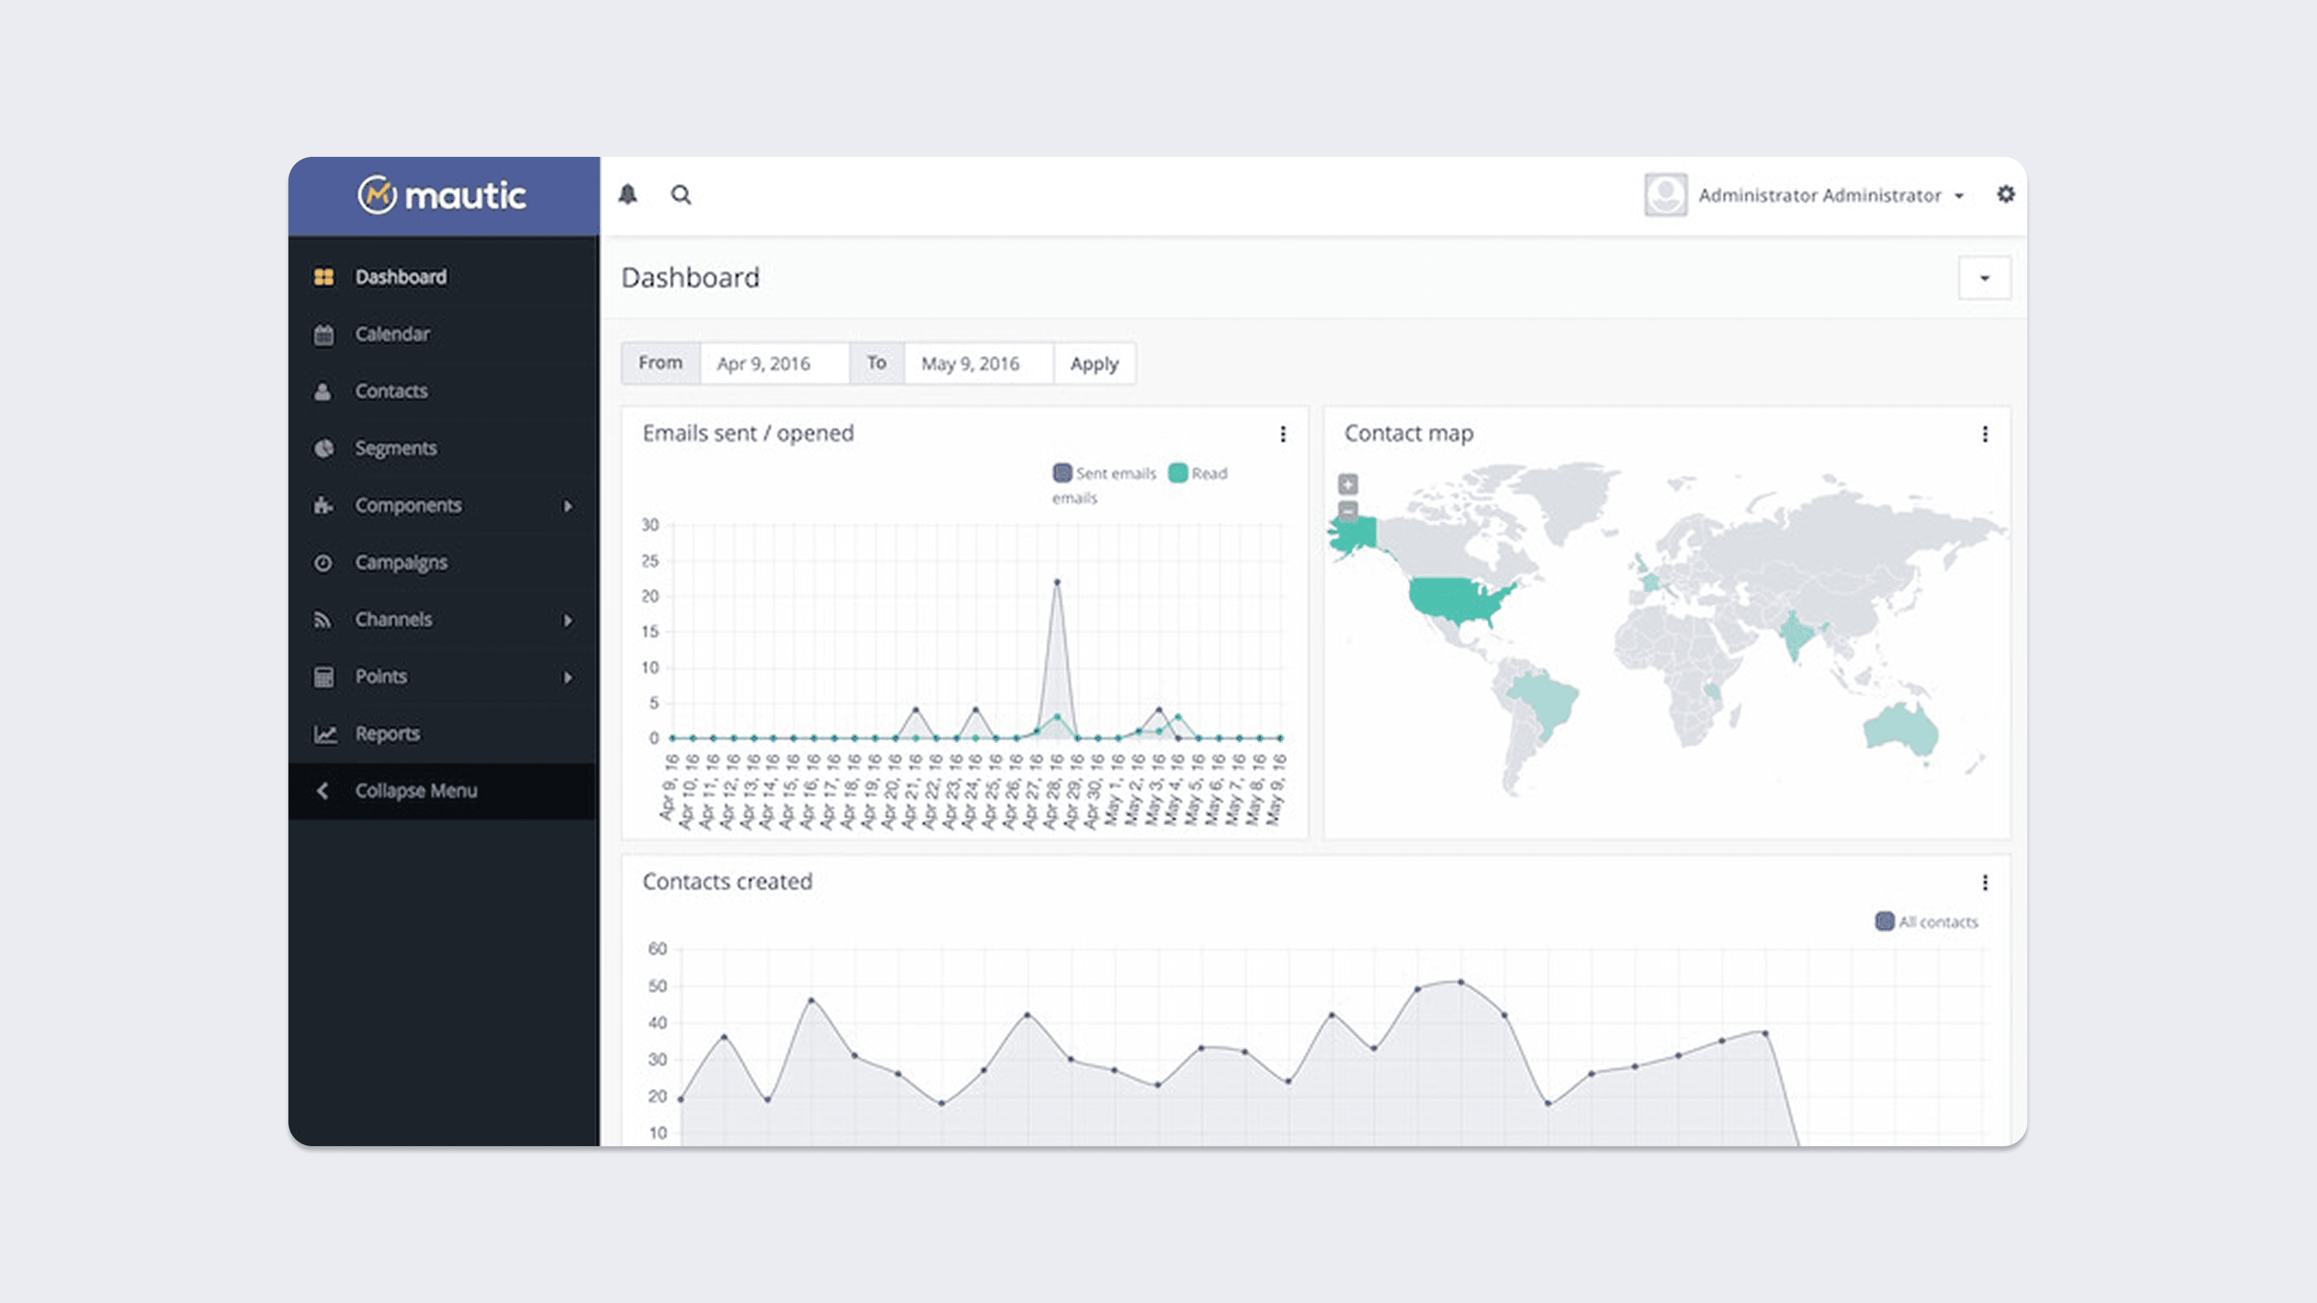Open the Dashboard actions dropdown button
This screenshot has width=2317, height=1303.
click(x=1984, y=278)
